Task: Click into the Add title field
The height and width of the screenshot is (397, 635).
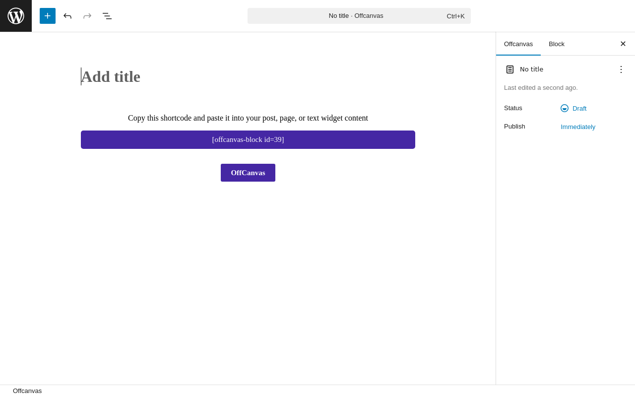Action: (248, 76)
